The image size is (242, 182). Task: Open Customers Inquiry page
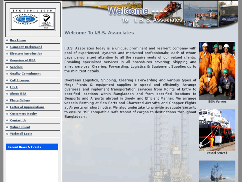click(23, 114)
